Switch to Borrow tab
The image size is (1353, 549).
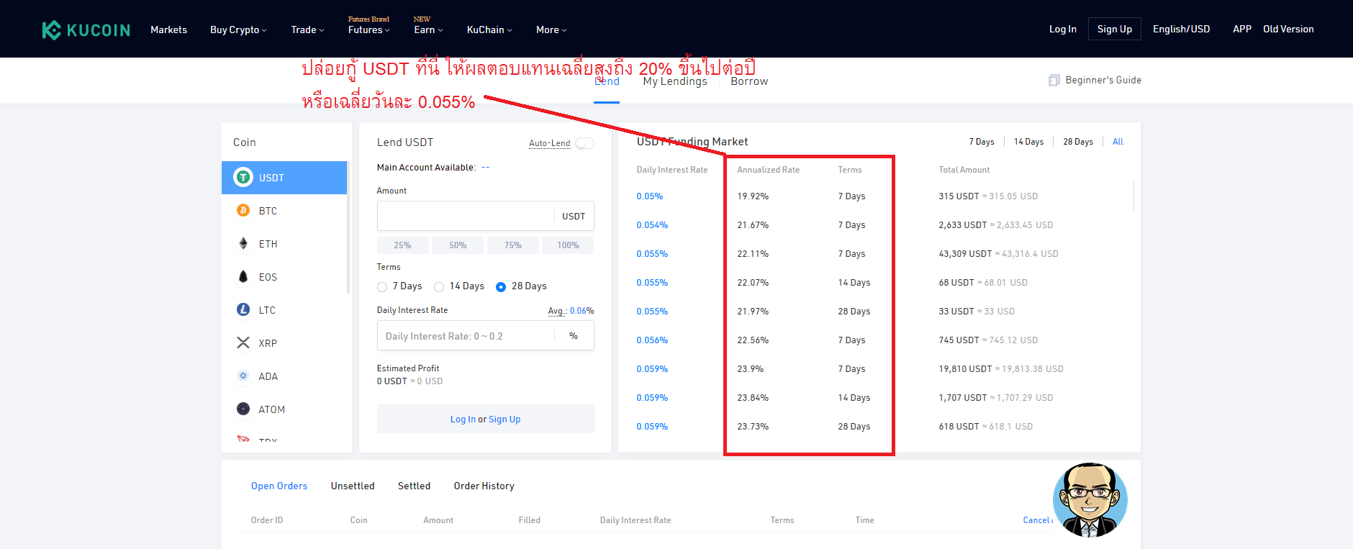(x=749, y=81)
